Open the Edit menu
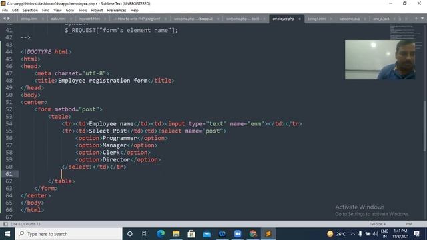The width and height of the screenshot is (427, 240). pos(15,11)
